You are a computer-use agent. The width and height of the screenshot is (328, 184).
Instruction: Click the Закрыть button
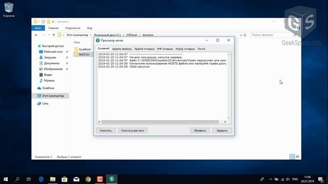222,131
